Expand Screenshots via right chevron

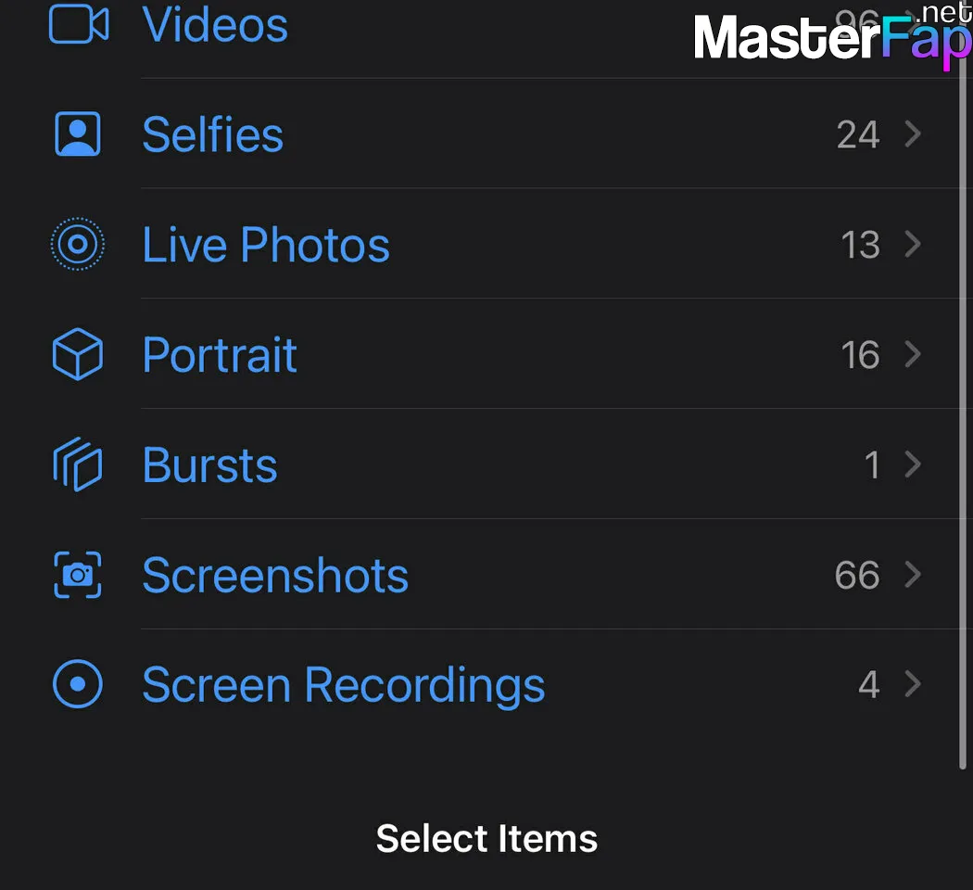[x=913, y=574]
